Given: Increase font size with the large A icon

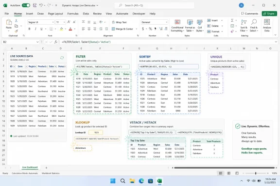Looking at the screenshot, I should (69, 22).
